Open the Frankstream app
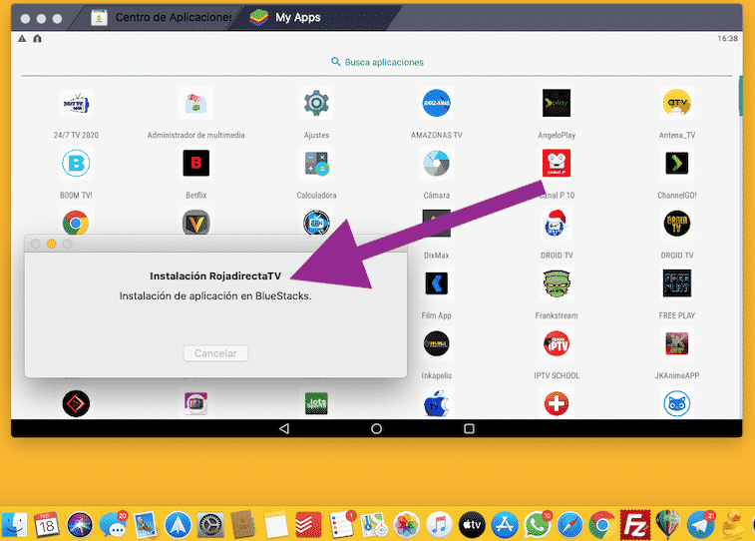Screen dimensions: 755x541 556,284
